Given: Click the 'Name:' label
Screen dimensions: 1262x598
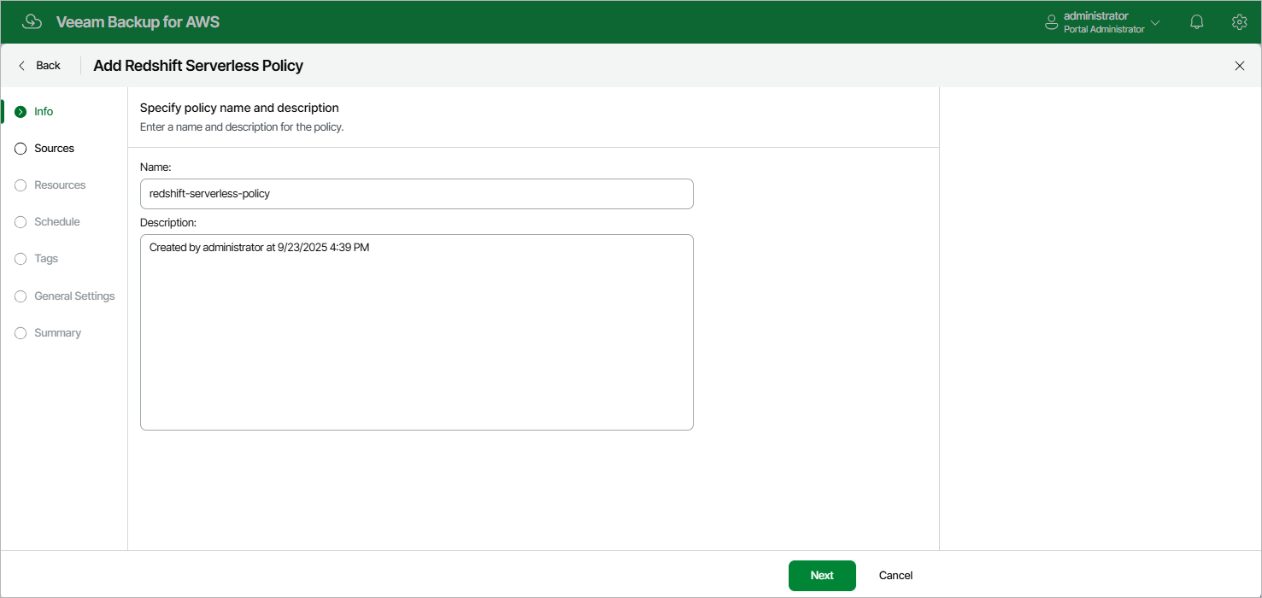Looking at the screenshot, I should click(156, 167).
